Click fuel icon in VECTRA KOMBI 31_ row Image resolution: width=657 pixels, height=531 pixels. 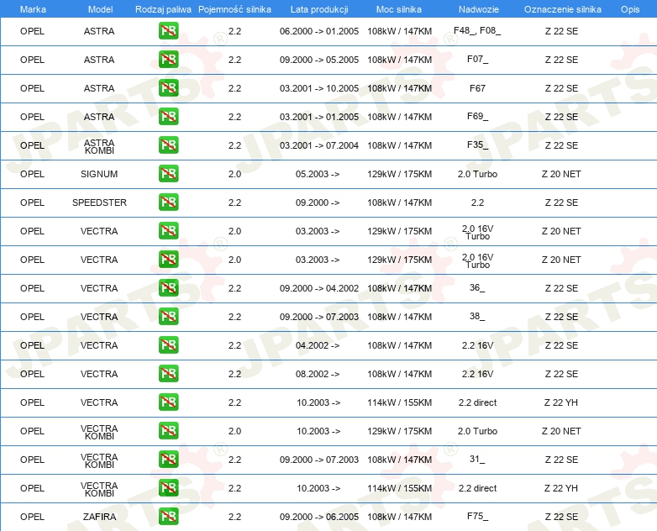[x=168, y=459]
